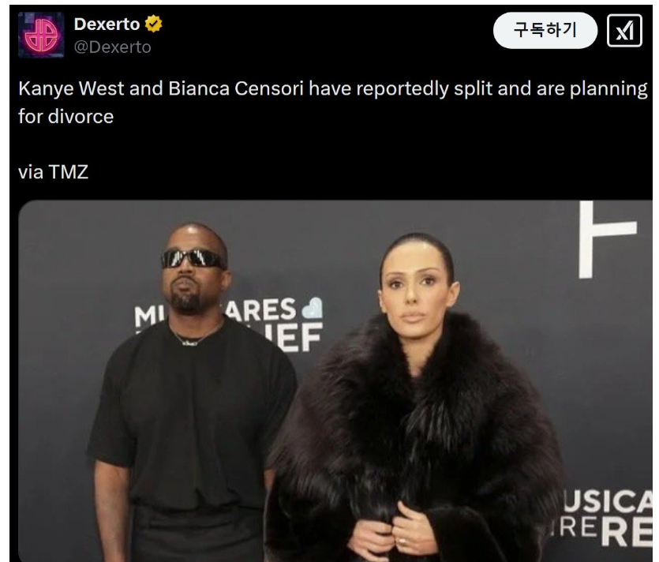Open the Dexerto neon logo avatar
The width and height of the screenshot is (659, 562).
(41, 35)
